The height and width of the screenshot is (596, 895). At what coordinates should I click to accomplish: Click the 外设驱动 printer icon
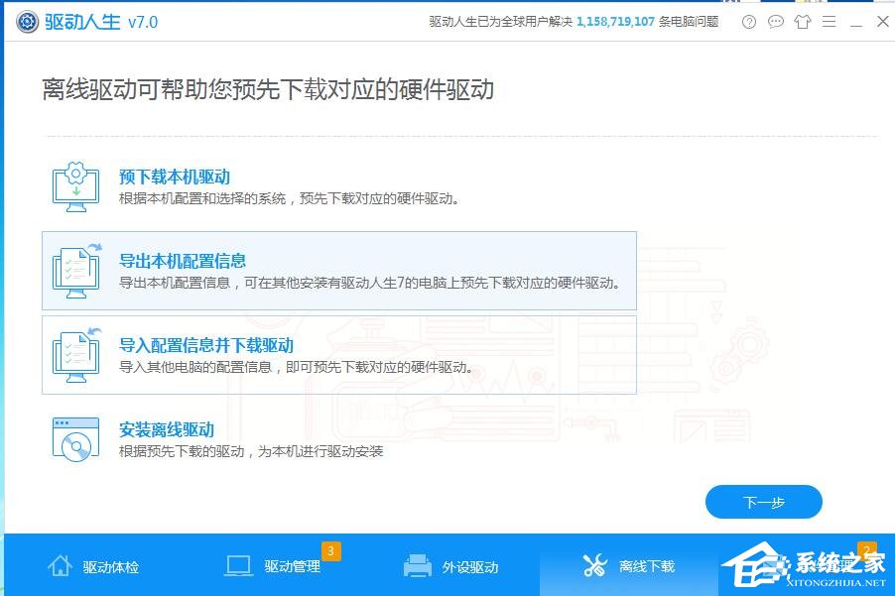tap(417, 565)
